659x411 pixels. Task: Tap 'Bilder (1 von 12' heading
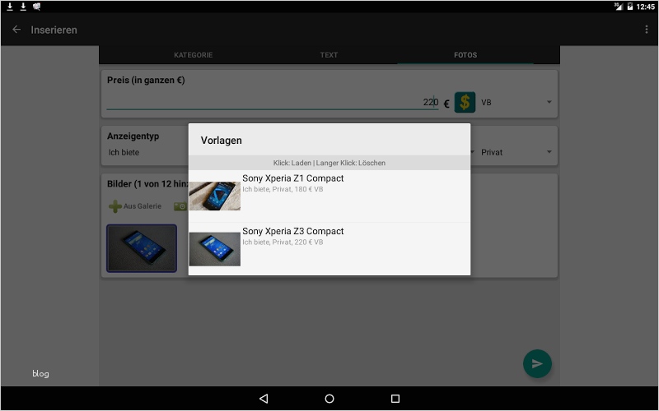pos(147,183)
